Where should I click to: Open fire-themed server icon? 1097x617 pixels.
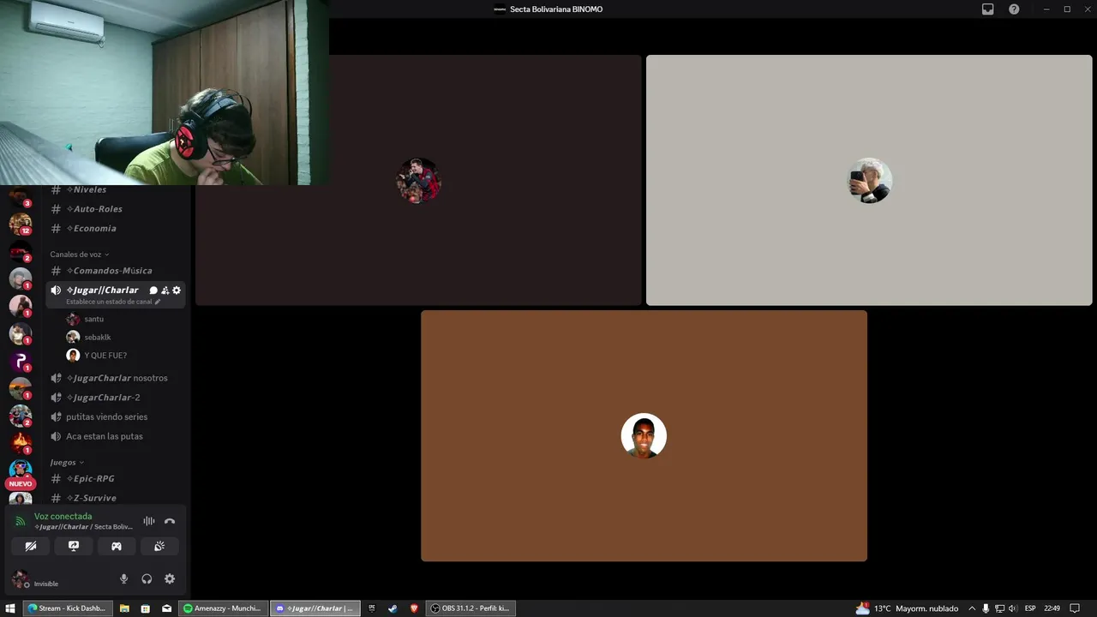(x=21, y=443)
